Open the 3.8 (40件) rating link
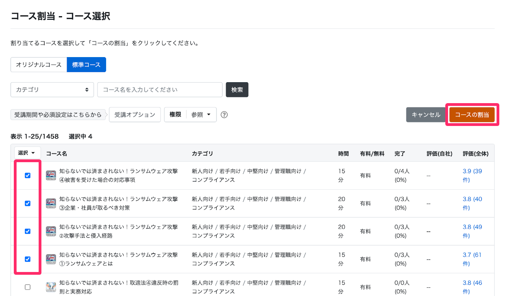Screen dimensions: 508x296 [x=473, y=203]
